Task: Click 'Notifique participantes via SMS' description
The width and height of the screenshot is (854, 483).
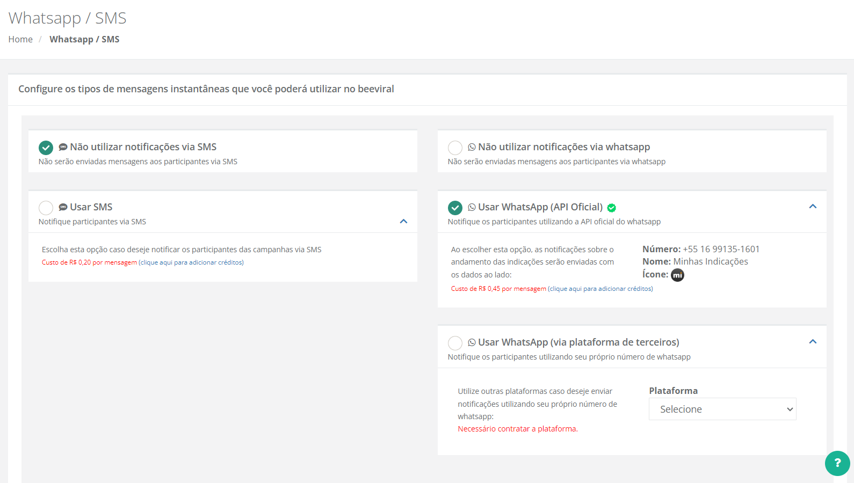Action: point(92,222)
